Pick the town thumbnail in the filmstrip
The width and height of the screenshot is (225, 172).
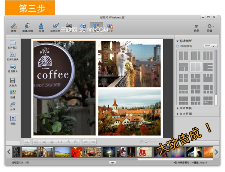pyautogui.click(x=29, y=152)
